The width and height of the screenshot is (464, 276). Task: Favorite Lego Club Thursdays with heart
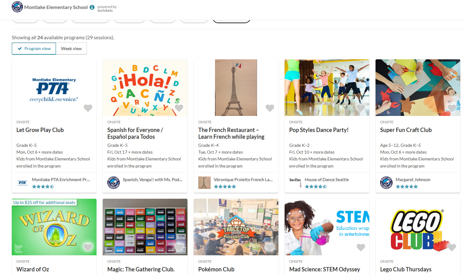(x=452, y=247)
